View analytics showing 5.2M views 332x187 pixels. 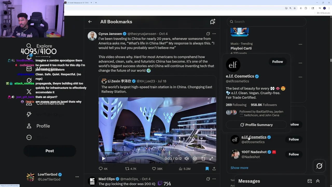184,169
